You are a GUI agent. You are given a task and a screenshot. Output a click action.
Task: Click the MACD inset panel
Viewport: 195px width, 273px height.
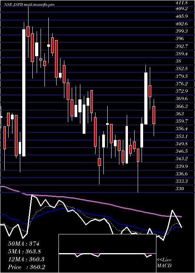click(x=107, y=253)
